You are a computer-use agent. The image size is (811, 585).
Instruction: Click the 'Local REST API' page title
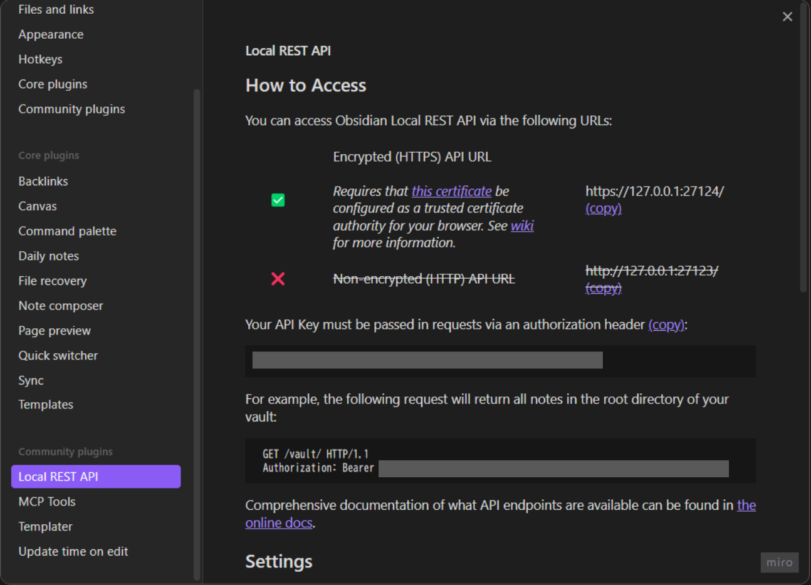(288, 51)
